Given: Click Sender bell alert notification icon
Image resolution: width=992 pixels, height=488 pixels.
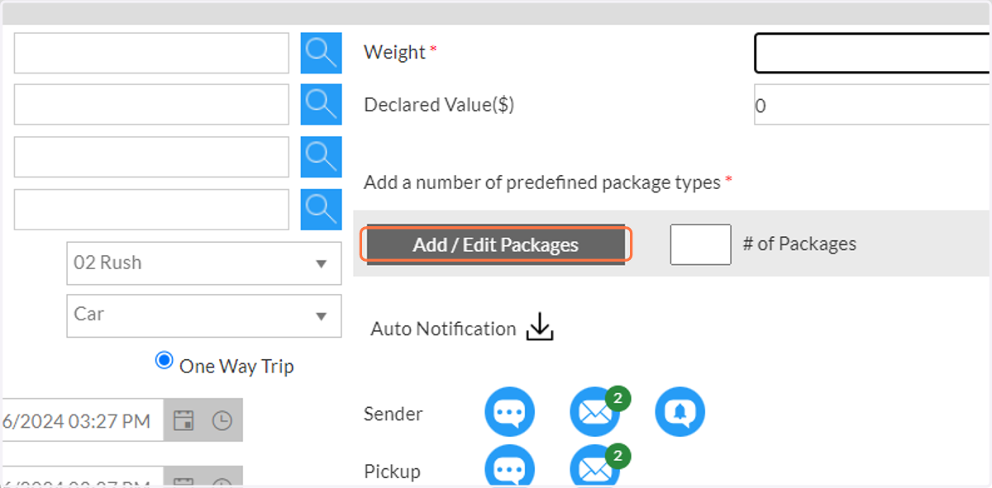Looking at the screenshot, I should (x=680, y=411).
